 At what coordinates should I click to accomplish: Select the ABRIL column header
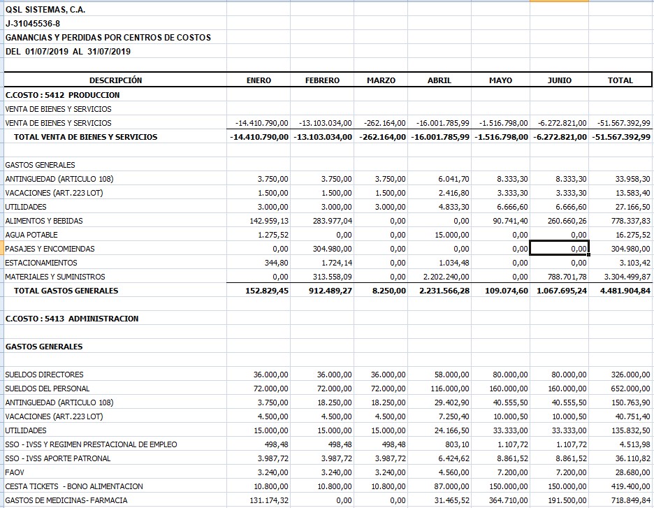click(x=439, y=80)
